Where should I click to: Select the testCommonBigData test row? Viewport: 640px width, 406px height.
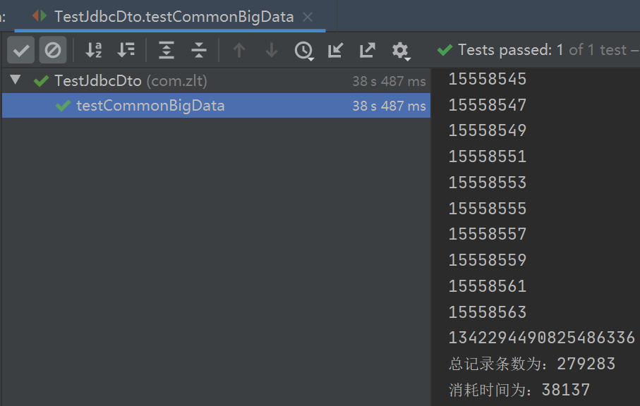tap(216, 106)
